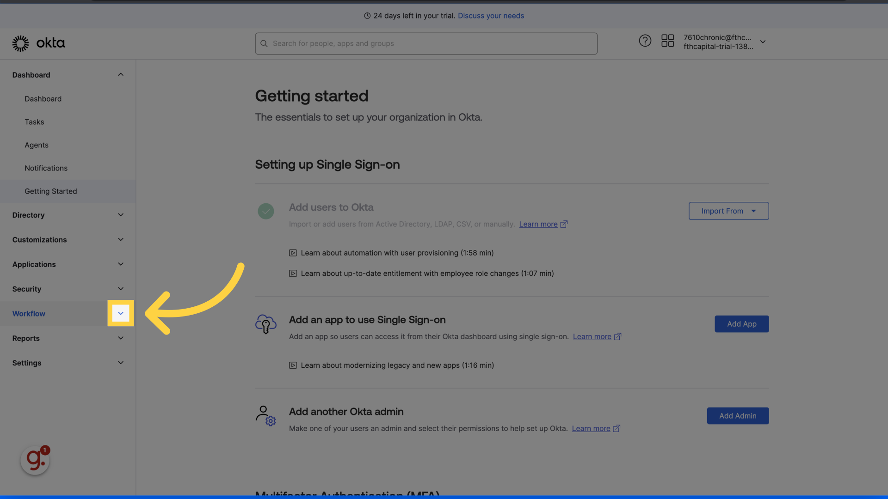Click the admin person gear icon
This screenshot has width=888, height=499.
(x=265, y=415)
